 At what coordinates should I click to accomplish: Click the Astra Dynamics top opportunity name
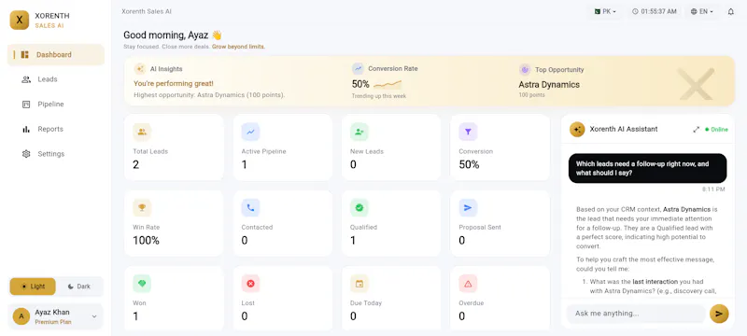[549, 85]
